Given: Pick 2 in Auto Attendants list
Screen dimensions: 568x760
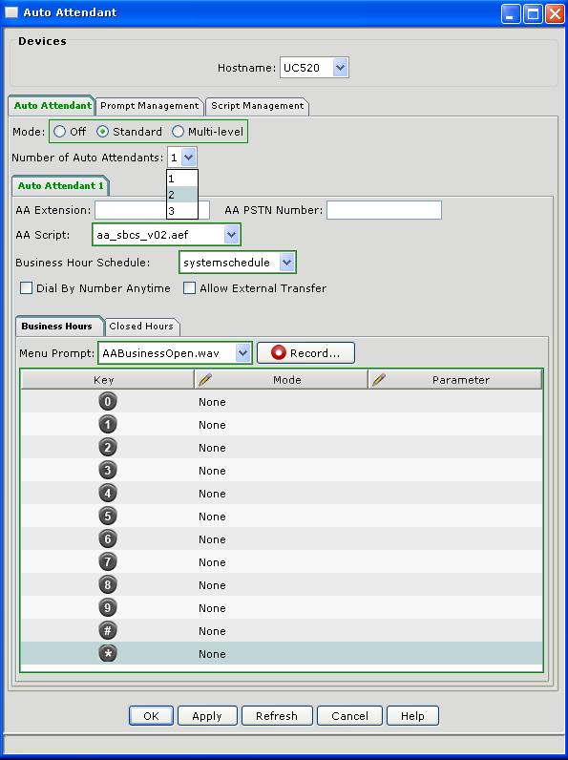Looking at the screenshot, I should (x=182, y=195).
